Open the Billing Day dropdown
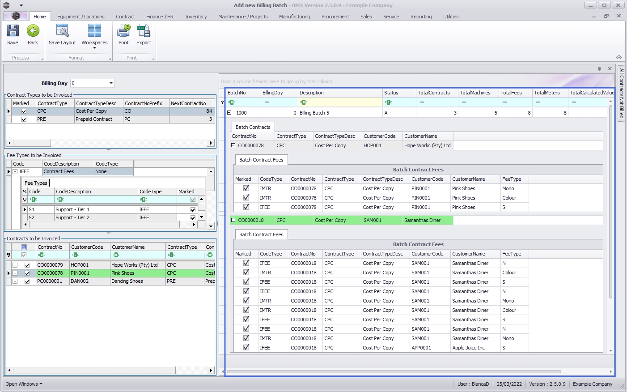The height and width of the screenshot is (392, 627). pos(111,83)
